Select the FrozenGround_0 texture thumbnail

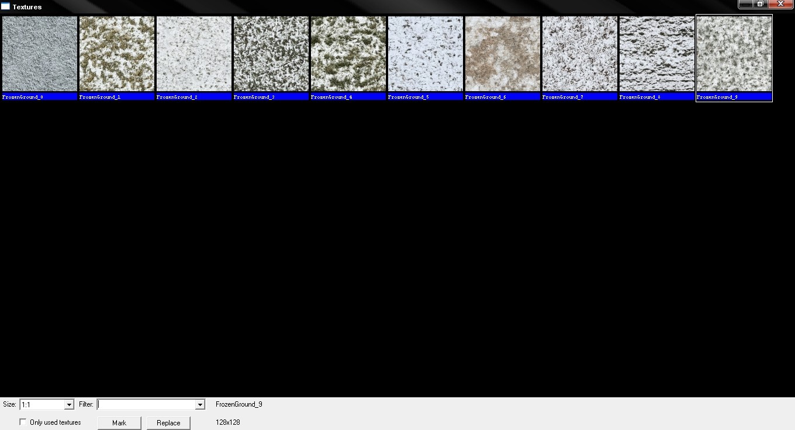pos(40,54)
